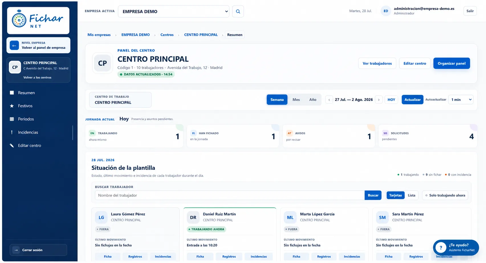Switch to Lista view
The width and height of the screenshot is (486, 263).
(x=411, y=195)
